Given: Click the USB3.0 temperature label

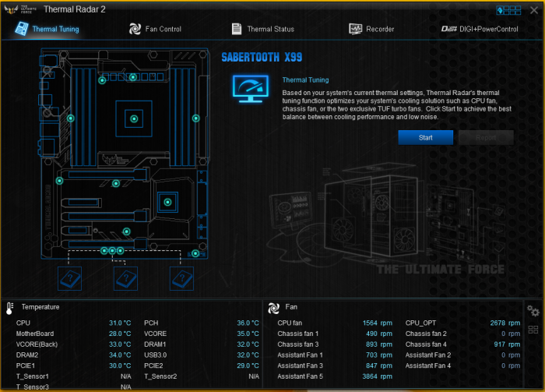Looking at the screenshot, I should coord(156,355).
